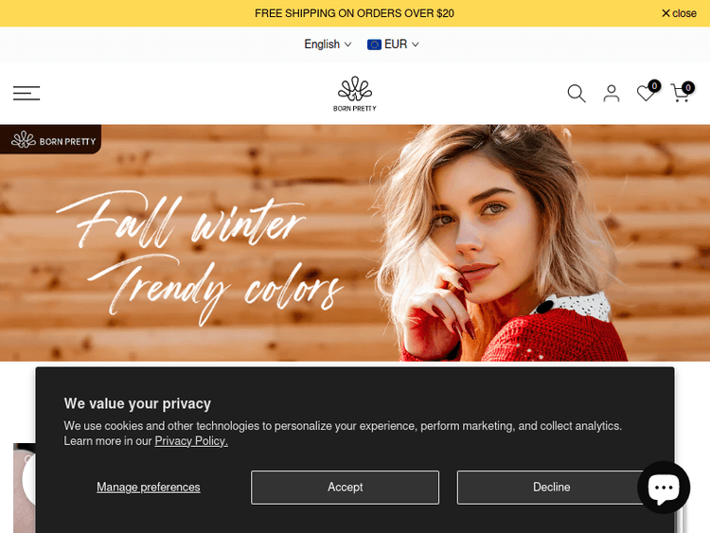Image resolution: width=710 pixels, height=533 pixels.
Task: Decline the cookie consent
Action: tap(551, 488)
